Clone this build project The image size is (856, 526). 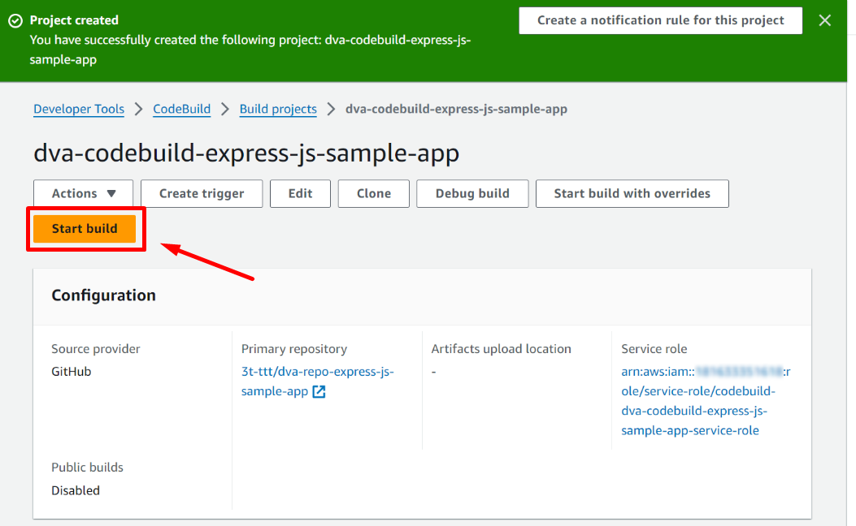(374, 193)
